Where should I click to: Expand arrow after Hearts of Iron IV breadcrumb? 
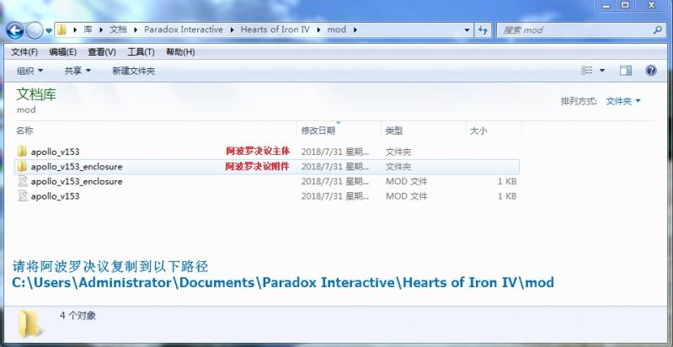pos(318,30)
